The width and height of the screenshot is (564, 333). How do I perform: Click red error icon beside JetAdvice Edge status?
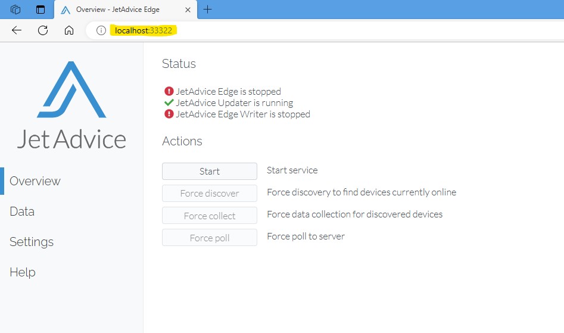click(x=169, y=91)
